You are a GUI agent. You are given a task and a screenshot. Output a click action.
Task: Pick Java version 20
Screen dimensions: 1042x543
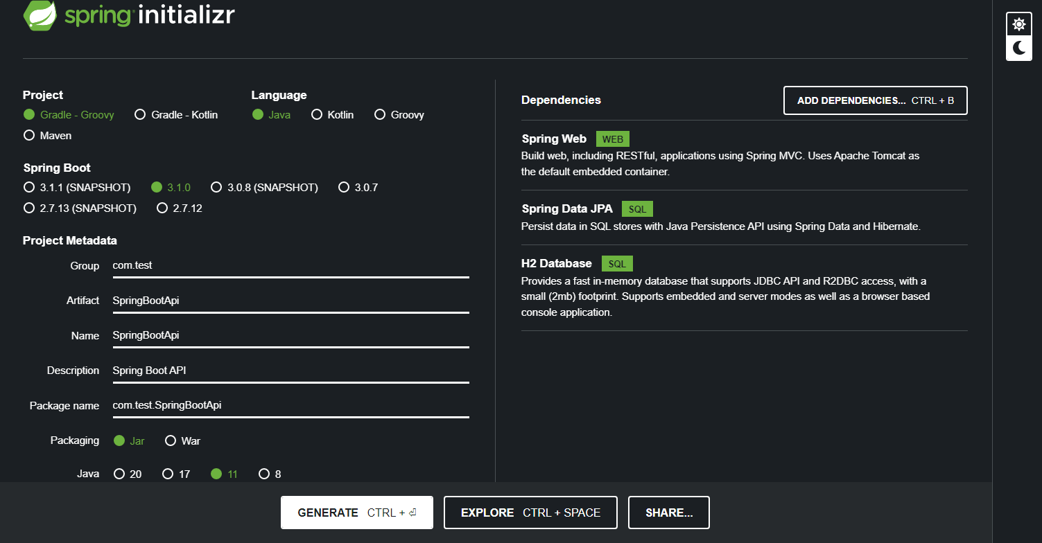point(128,474)
